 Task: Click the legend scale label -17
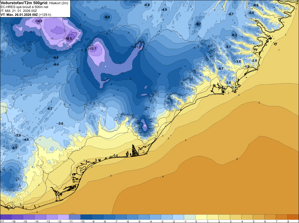[x=2, y=221]
